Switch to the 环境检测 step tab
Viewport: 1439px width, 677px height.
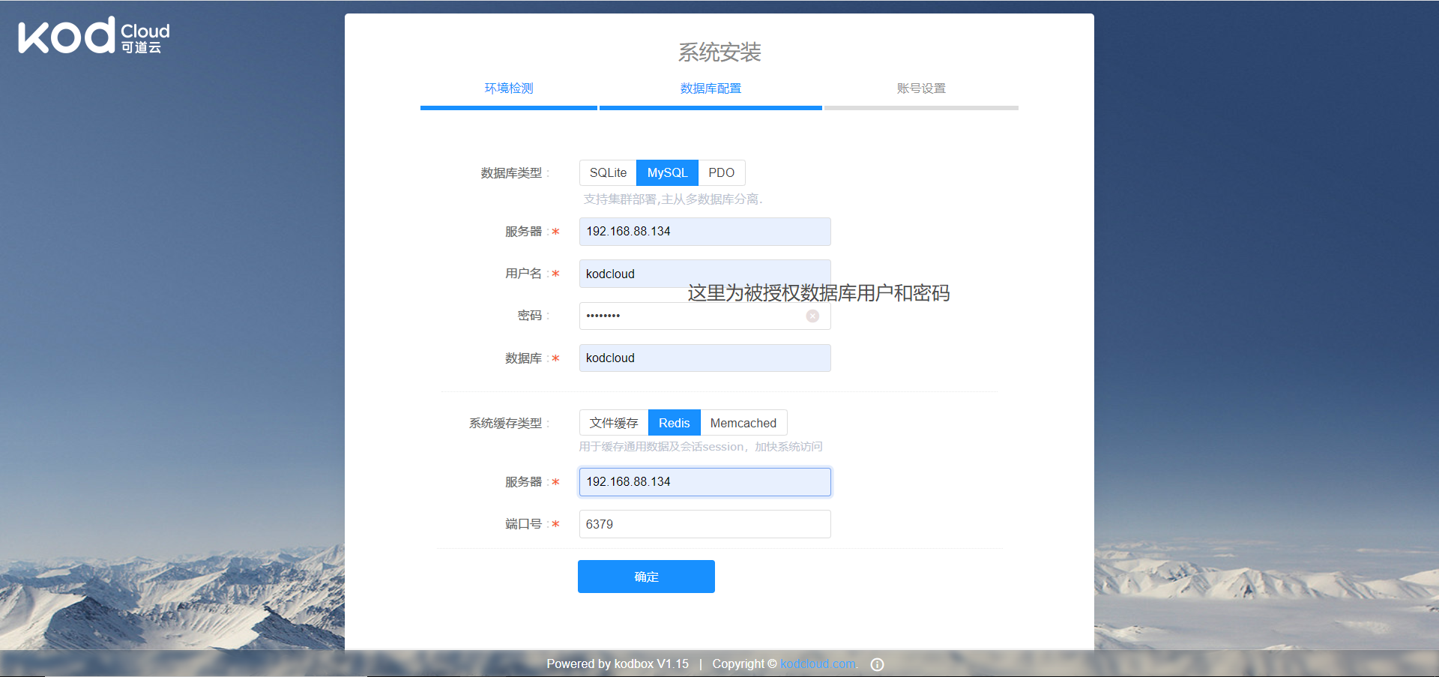click(509, 88)
